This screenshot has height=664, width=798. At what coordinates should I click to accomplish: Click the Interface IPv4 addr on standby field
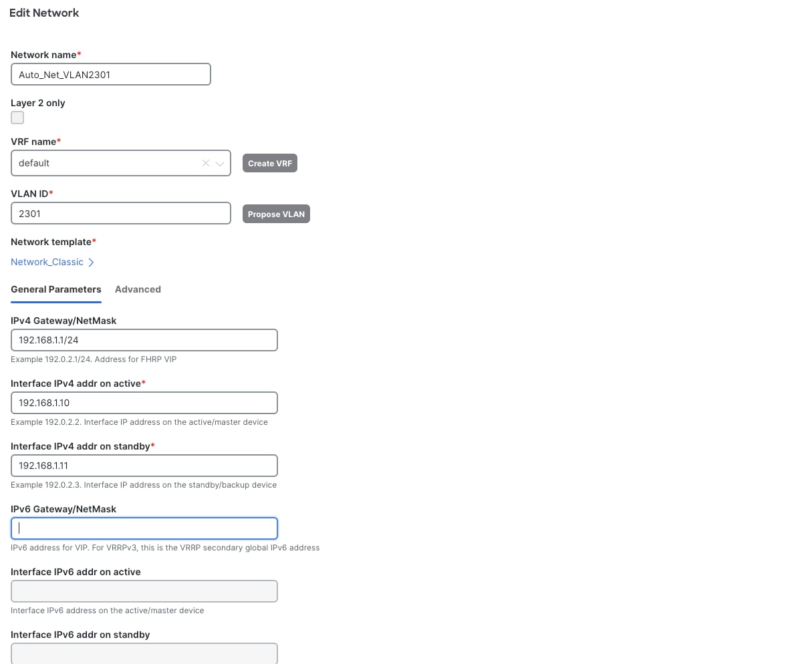click(x=144, y=465)
